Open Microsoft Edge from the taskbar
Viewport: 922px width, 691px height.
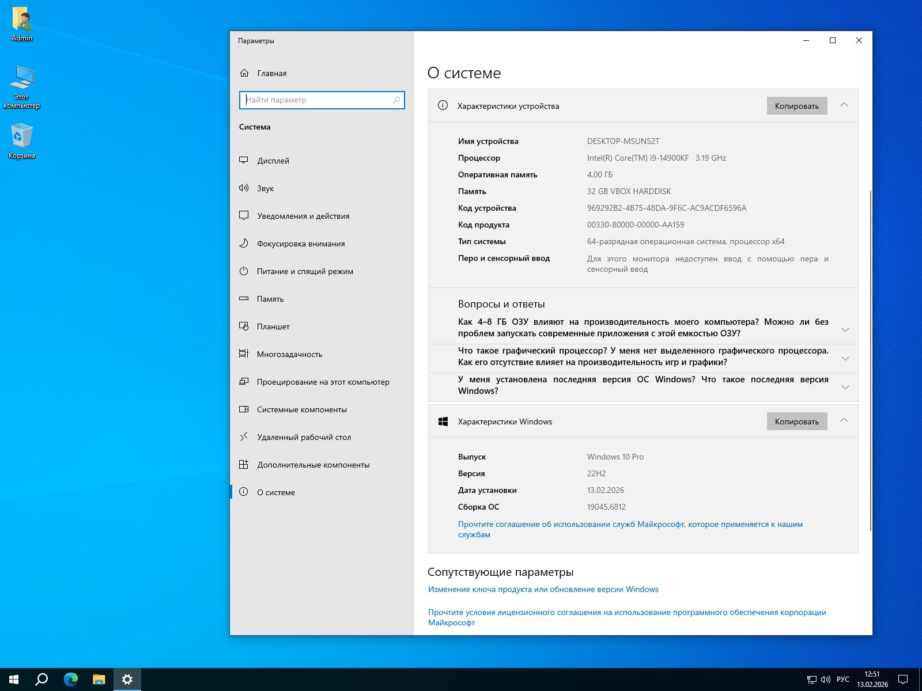tap(71, 679)
